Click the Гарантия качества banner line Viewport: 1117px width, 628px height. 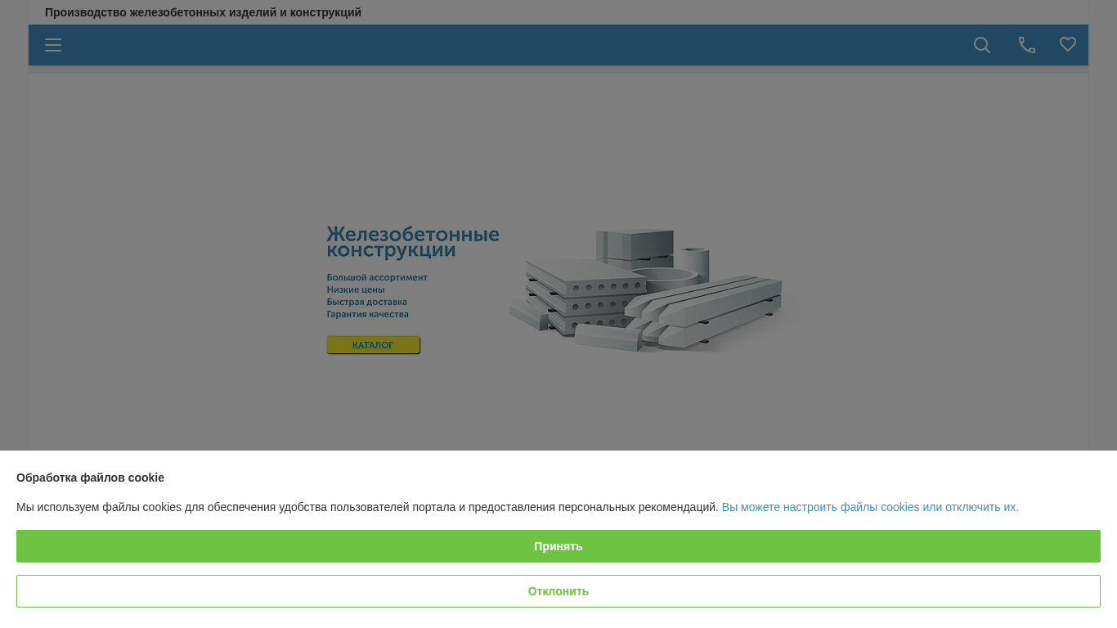coord(368,314)
